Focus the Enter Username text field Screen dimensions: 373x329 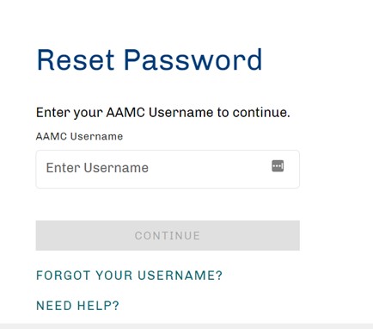pos(168,169)
